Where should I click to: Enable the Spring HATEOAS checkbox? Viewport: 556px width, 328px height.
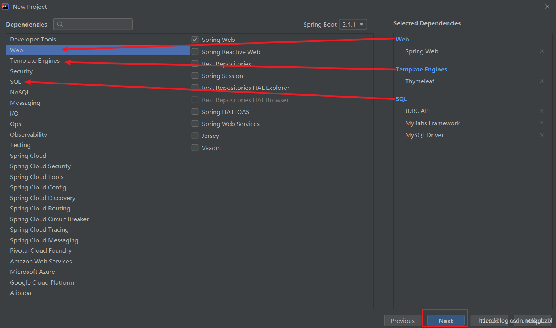pos(195,111)
